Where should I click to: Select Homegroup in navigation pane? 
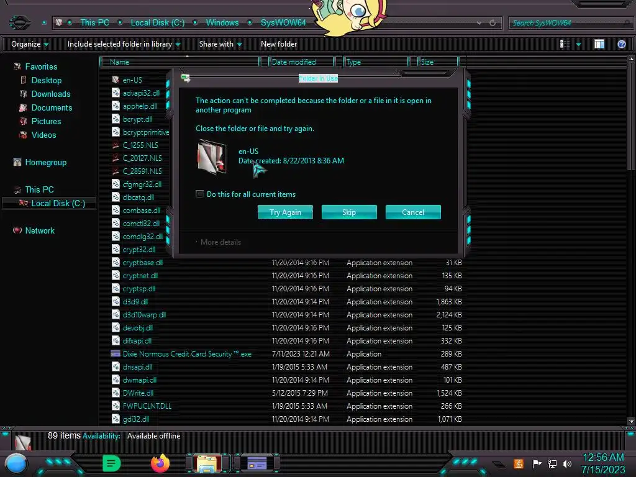pos(45,162)
